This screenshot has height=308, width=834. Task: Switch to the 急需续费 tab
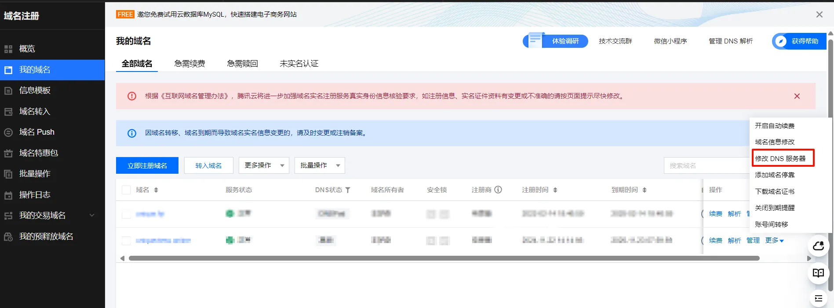[x=189, y=64]
